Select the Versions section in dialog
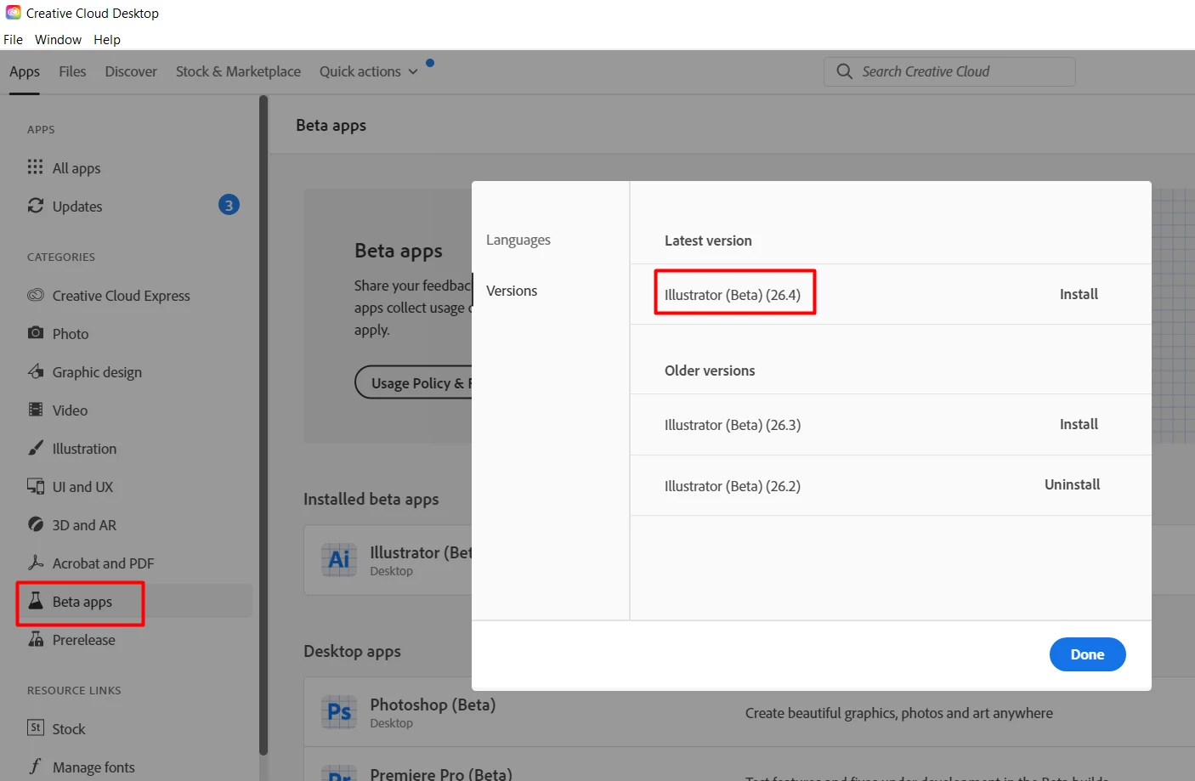This screenshot has width=1195, height=781. [512, 291]
